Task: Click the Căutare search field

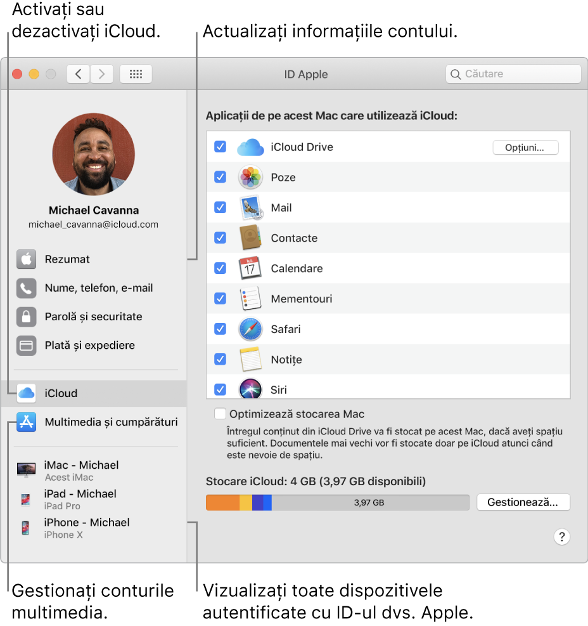Action: pos(513,74)
